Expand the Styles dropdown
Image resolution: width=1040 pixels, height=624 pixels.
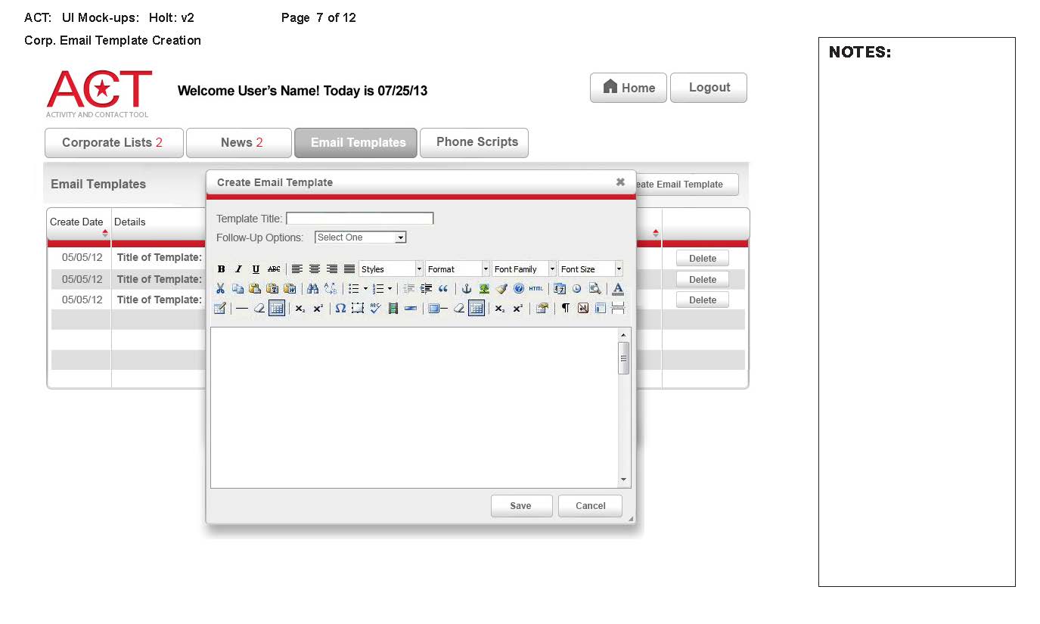coord(391,269)
